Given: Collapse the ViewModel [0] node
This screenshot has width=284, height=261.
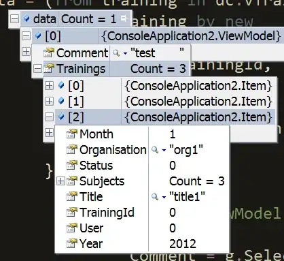Looking at the screenshot, I should (26, 35).
